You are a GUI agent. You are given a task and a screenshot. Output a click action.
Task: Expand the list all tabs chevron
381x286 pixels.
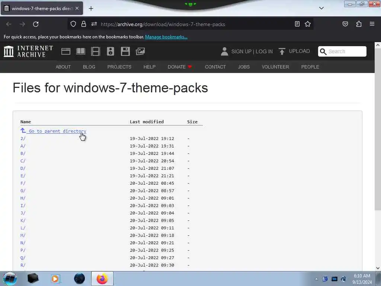point(321,8)
